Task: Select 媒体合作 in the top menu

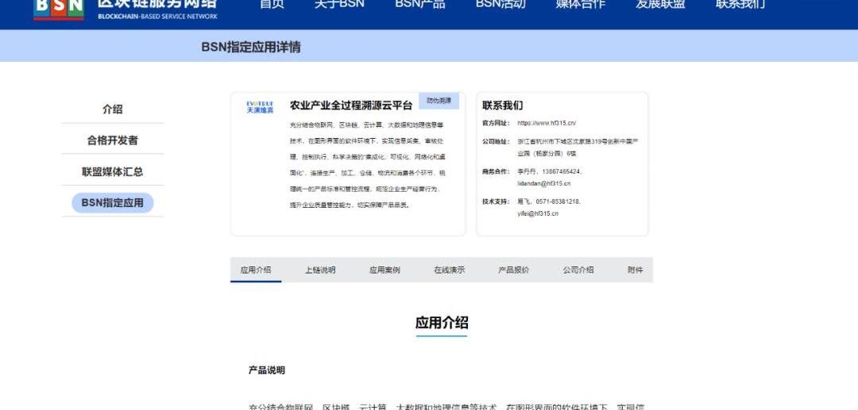Action: tap(580, 5)
